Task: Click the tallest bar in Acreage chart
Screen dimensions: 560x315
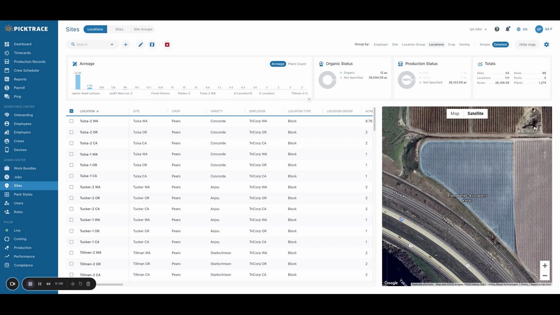Action: tap(78, 82)
